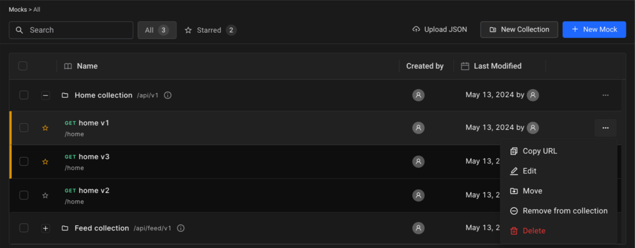Open the three-dot menu for Home collection
This screenshot has height=248, width=635.
pos(605,95)
